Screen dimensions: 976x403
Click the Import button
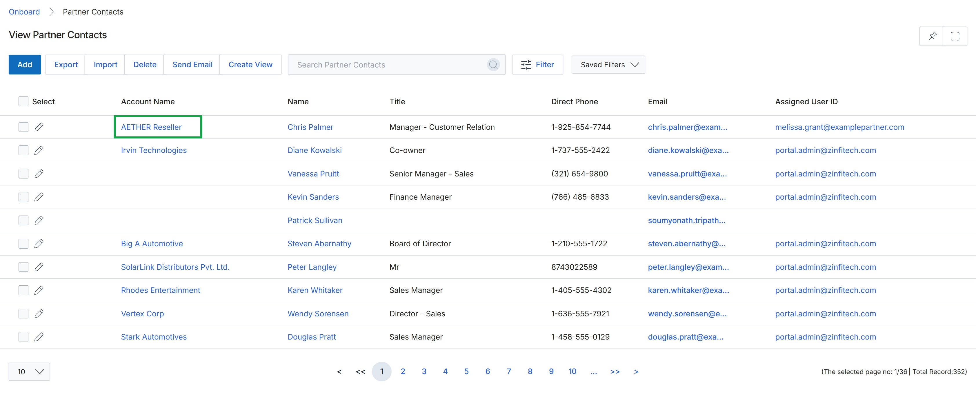(x=105, y=65)
